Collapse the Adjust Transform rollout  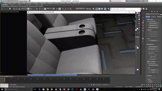(x=151, y=61)
